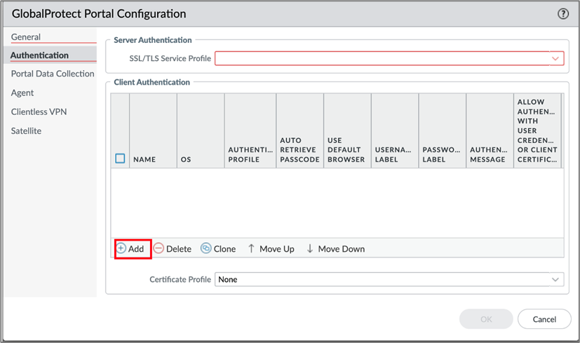Click the SSL/TLS Service Profile input field
580x343 pixels.
(382, 59)
